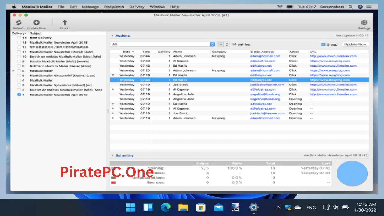Click the macOS menu bar battery icon
Screen dimensions: 384x216
(x=289, y=7)
